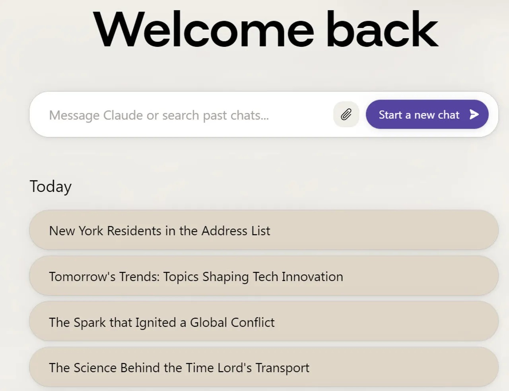Open The Science Behind the Time Lord's Transport
The image size is (509, 391).
pos(264,367)
